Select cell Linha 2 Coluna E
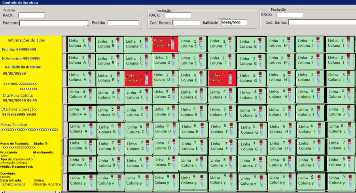The width and height of the screenshot is (356, 193). pyautogui.click(x=193, y=61)
